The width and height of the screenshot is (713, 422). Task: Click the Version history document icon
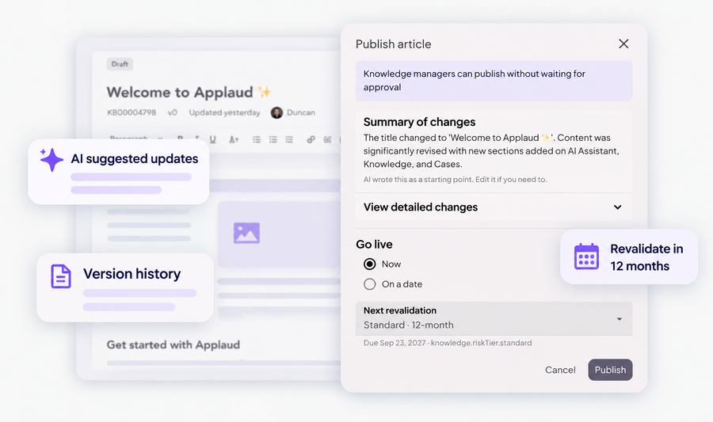pyautogui.click(x=61, y=276)
